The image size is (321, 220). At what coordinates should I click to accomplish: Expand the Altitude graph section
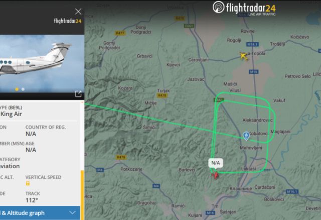[x=40, y=213]
